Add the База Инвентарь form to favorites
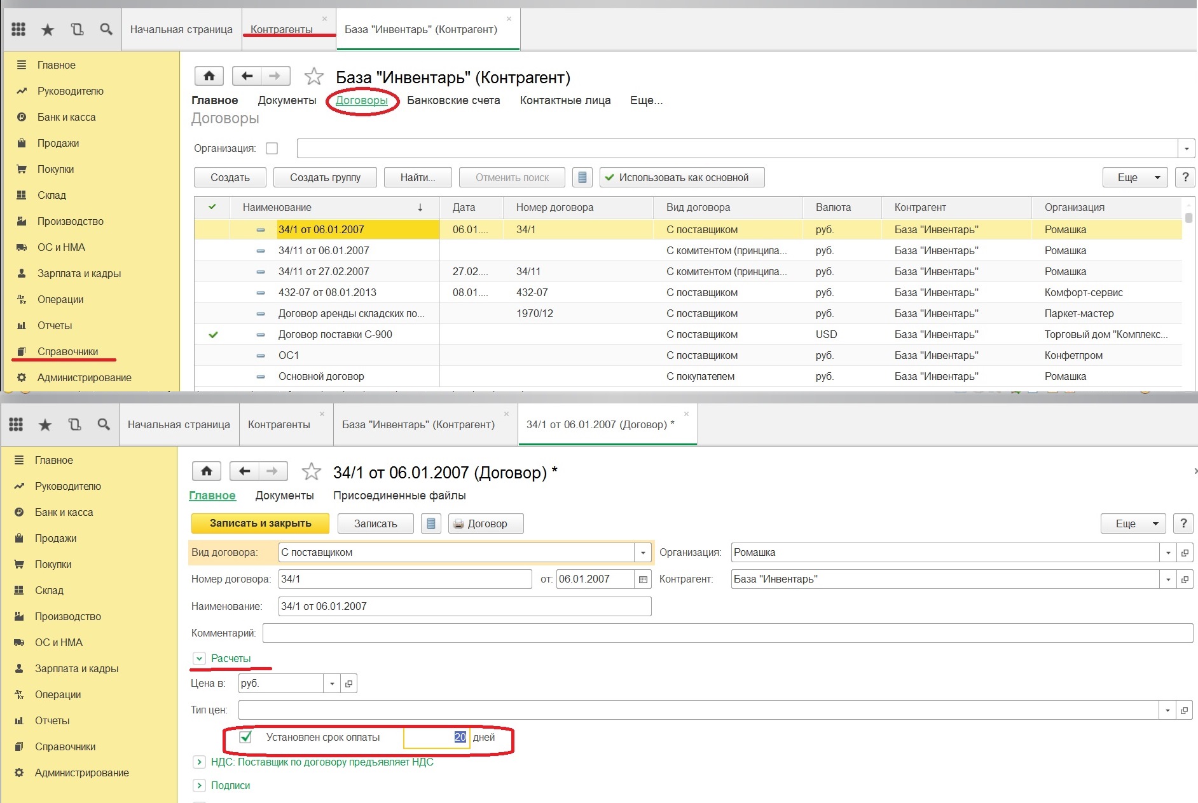Screen dimensions: 1198x803 (313, 77)
